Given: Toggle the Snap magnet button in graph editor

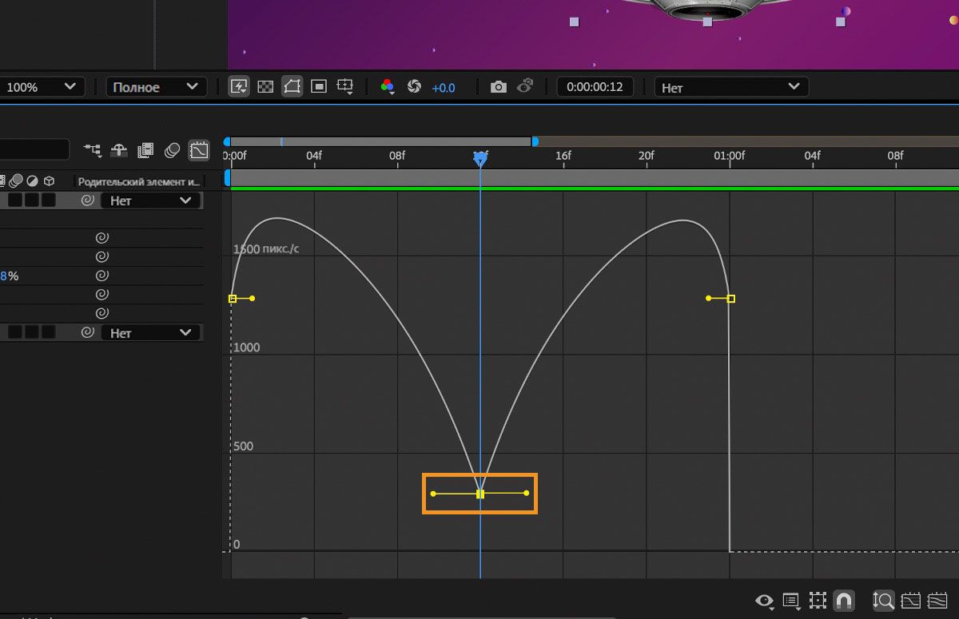Looking at the screenshot, I should [843, 601].
